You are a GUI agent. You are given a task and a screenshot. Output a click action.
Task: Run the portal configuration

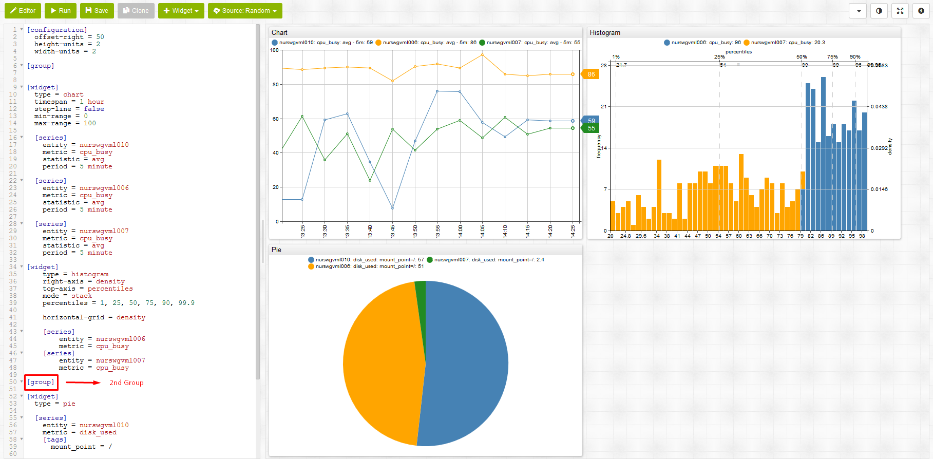coord(61,11)
